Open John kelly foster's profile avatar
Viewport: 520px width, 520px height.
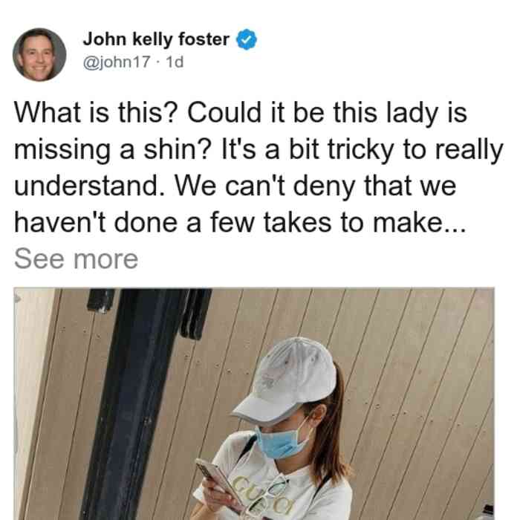(x=39, y=55)
